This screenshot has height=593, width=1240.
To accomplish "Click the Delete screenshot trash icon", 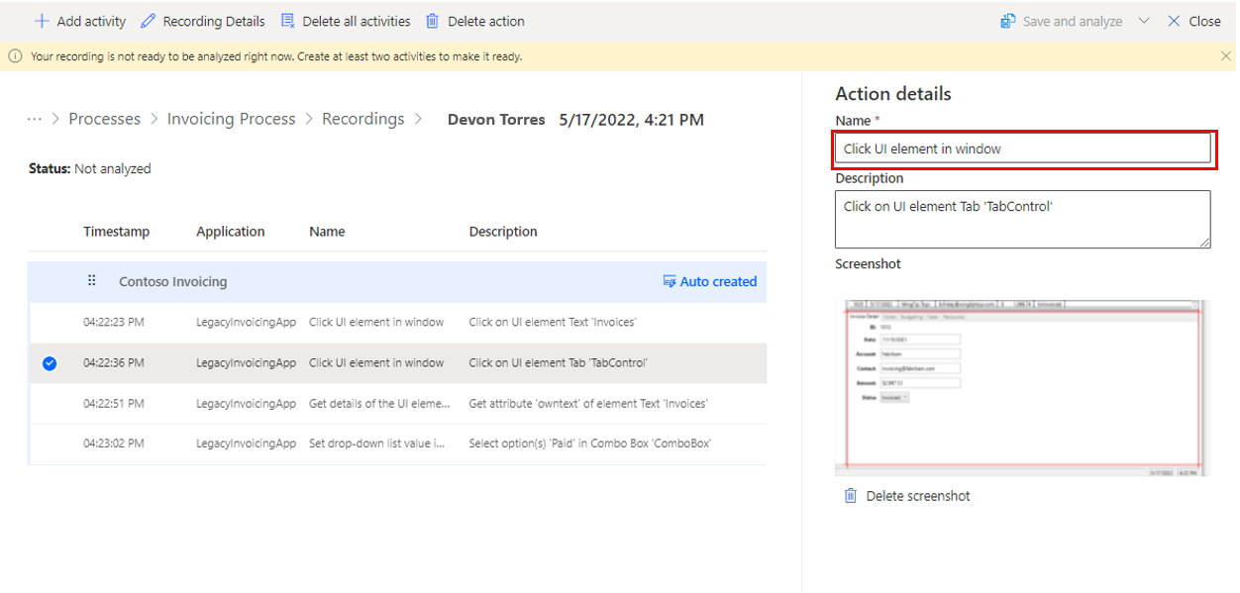I will pos(850,496).
